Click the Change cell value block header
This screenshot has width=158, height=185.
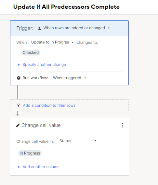pos(41,125)
